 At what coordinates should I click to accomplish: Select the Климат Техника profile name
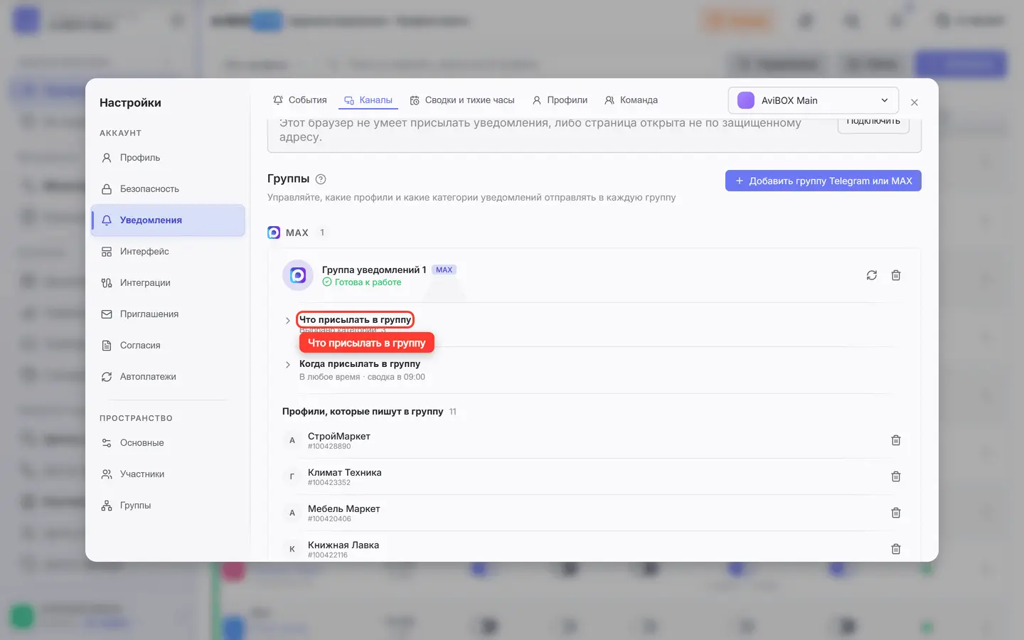(x=345, y=472)
